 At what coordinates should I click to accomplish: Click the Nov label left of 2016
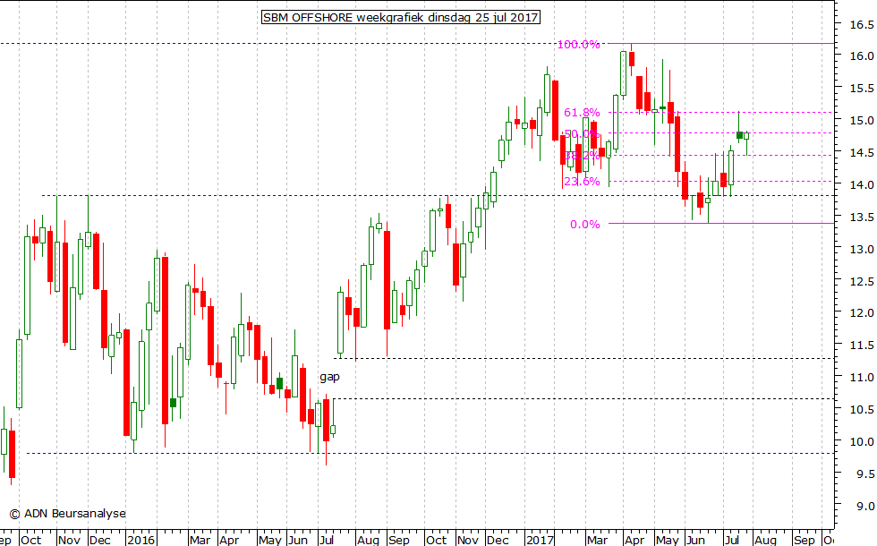(x=70, y=540)
